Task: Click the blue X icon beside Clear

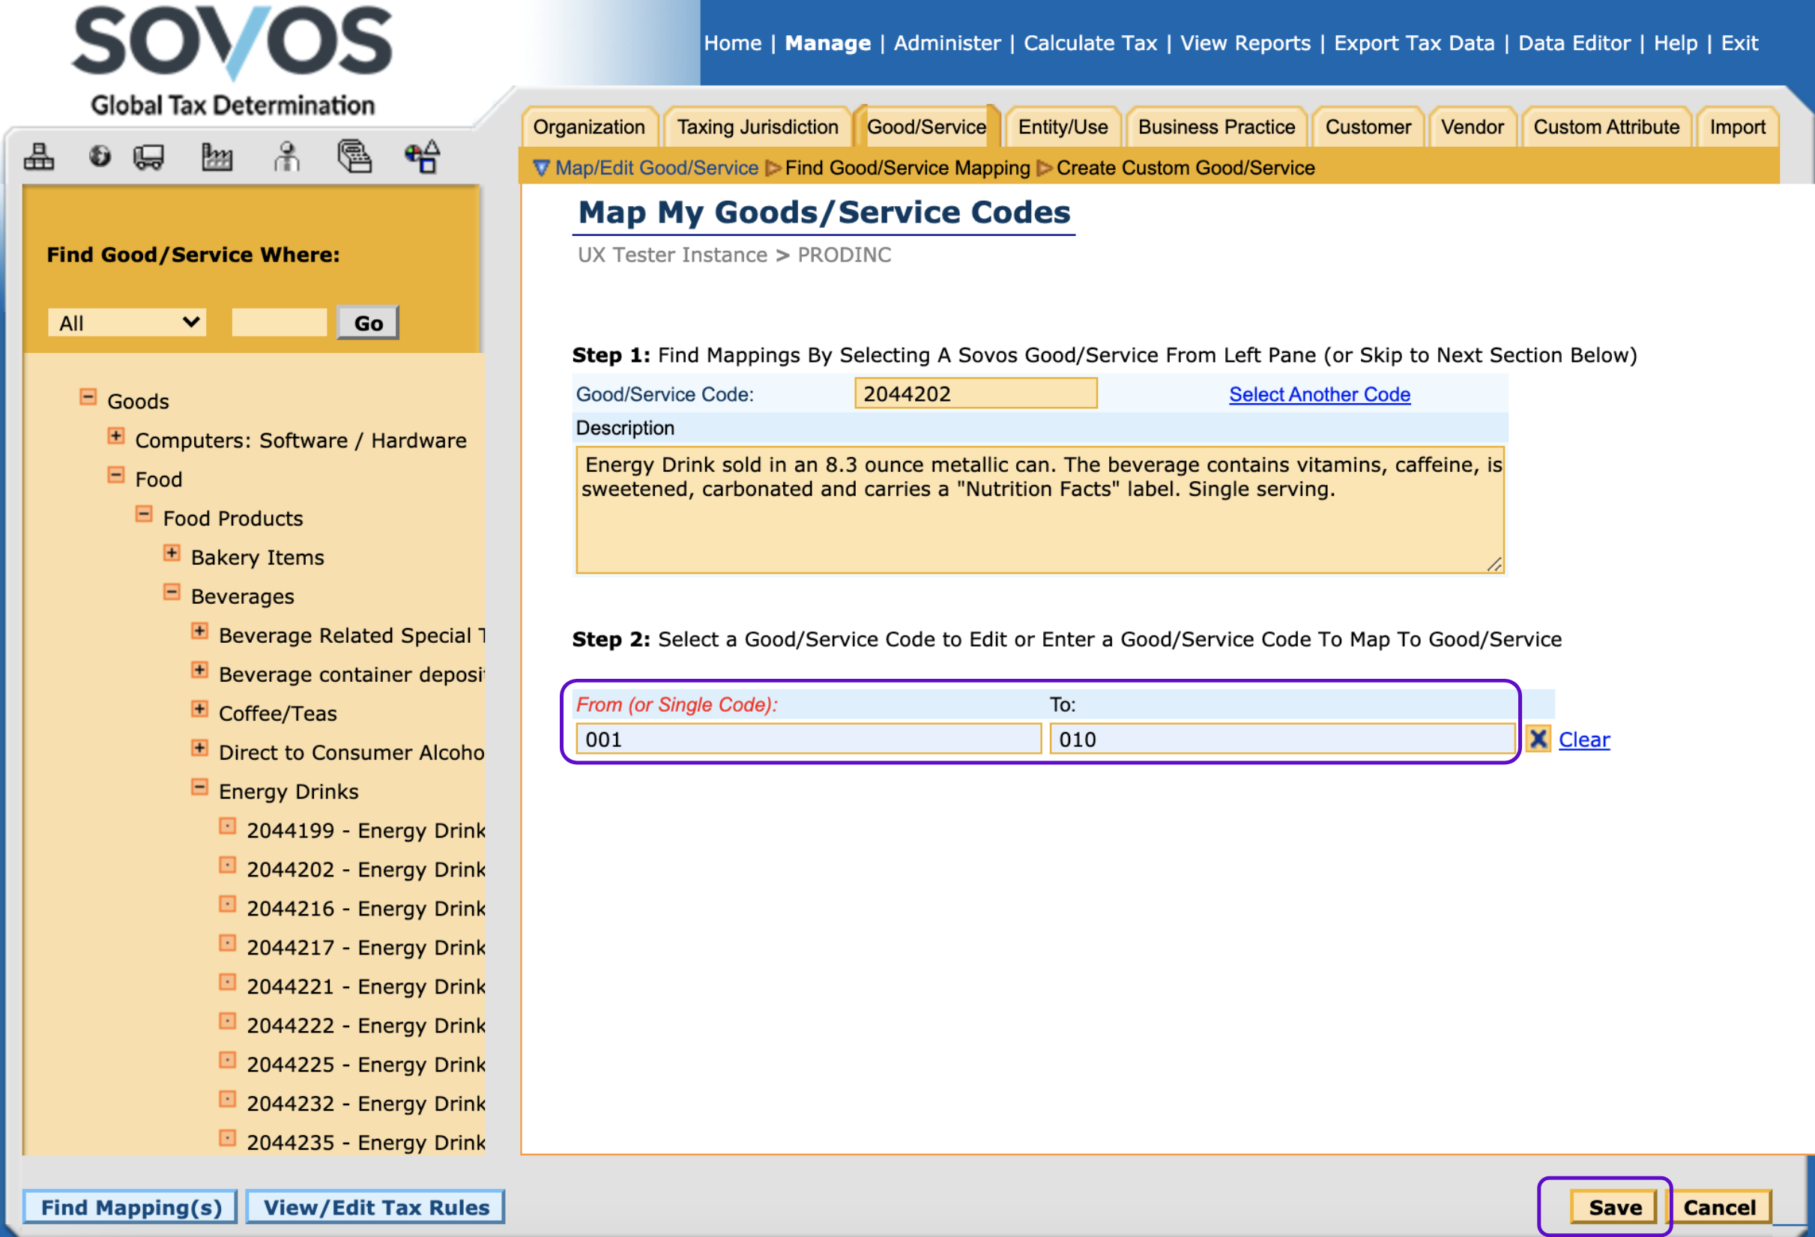Action: click(1538, 739)
